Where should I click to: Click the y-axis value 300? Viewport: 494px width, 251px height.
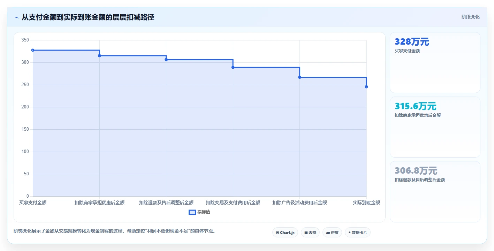[x=25, y=62]
